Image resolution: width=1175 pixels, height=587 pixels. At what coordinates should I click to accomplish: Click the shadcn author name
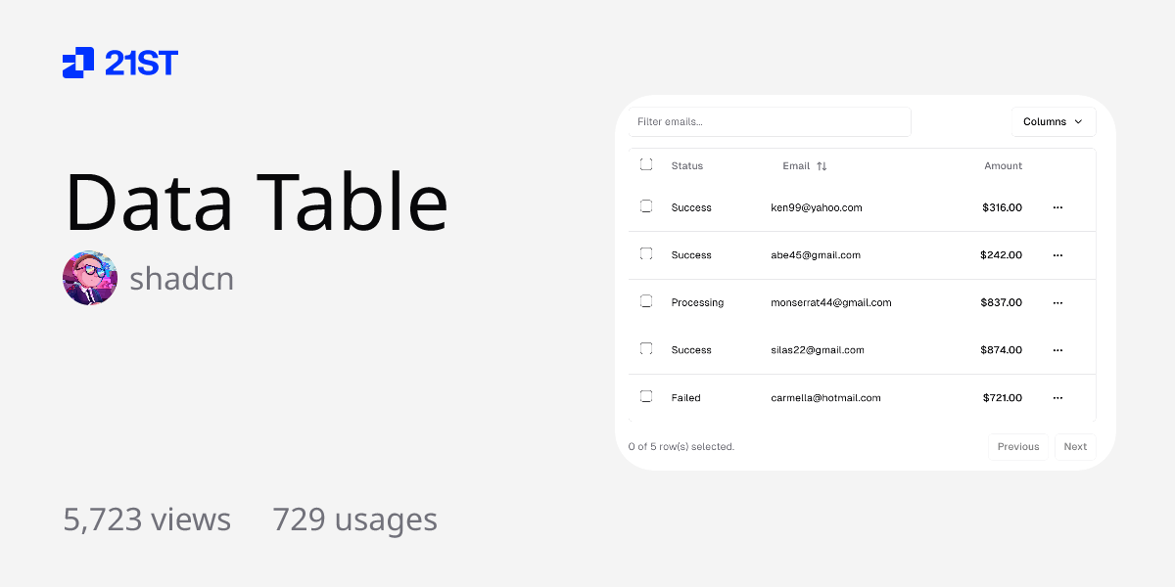point(182,279)
